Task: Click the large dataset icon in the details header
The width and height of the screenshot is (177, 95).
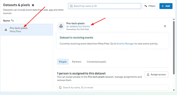Action: (x=61, y=26)
